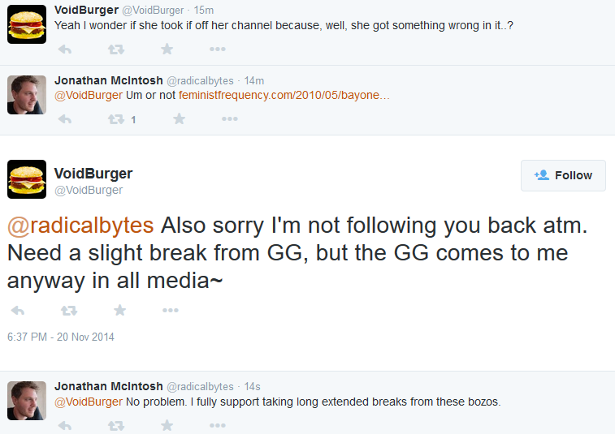This screenshot has height=434, width=615.
Task: Open Jonathan McIntosh avatar on 14s tweet
Action: [27, 401]
